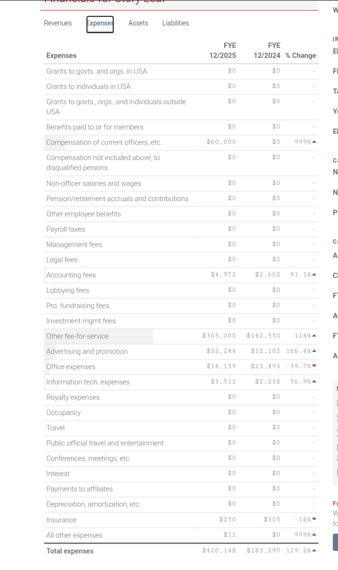
Task: Click the up arrow beside 166.4% for advertising
Action: click(x=314, y=351)
